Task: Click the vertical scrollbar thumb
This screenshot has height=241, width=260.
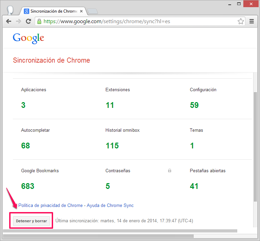Action: [x=255, y=147]
